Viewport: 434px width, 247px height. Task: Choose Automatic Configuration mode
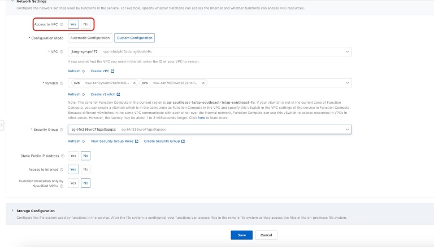pos(90,38)
